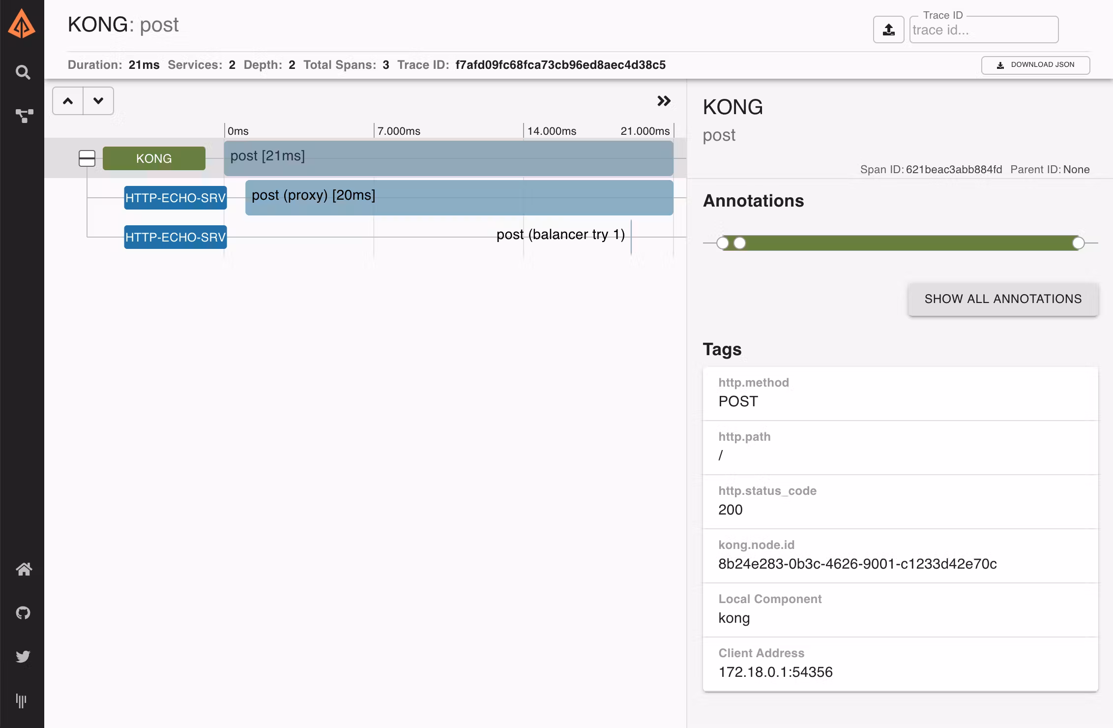Focus the Trace ID input field

983,30
